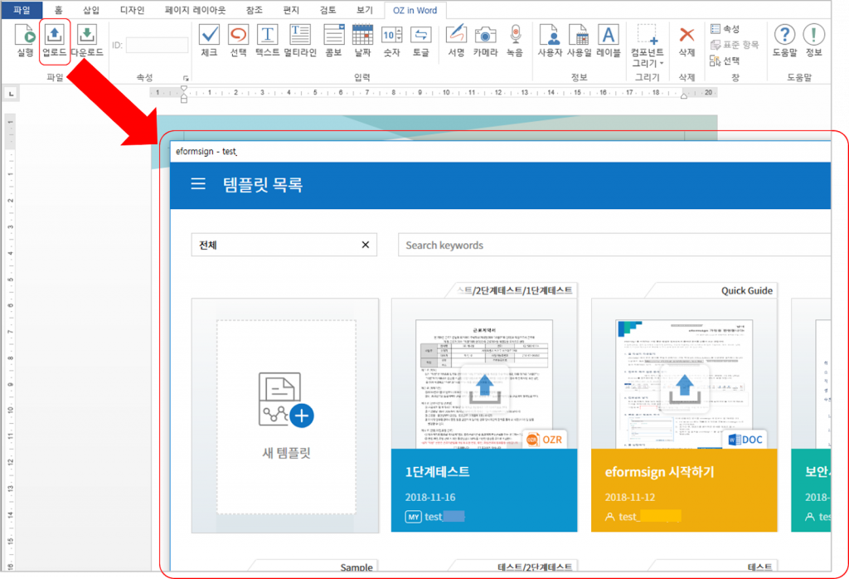Select the OZ in Word tab
This screenshot has width=849, height=579.
(x=415, y=10)
